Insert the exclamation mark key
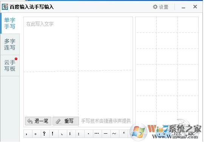Screen dimensions: 204x142 click(x=53, y=134)
